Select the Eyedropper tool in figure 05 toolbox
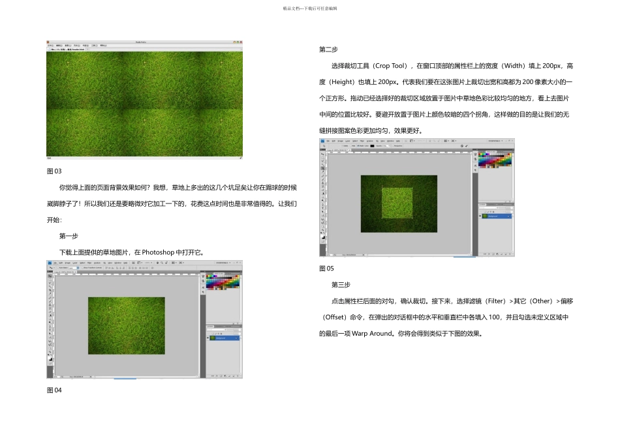Viewport: 620px width, 438px height. 322,172
